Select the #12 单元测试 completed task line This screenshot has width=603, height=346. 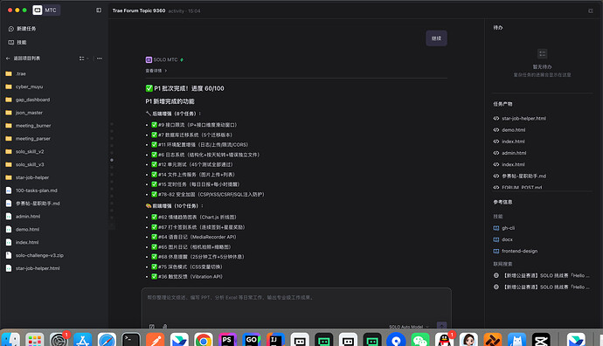192,164
